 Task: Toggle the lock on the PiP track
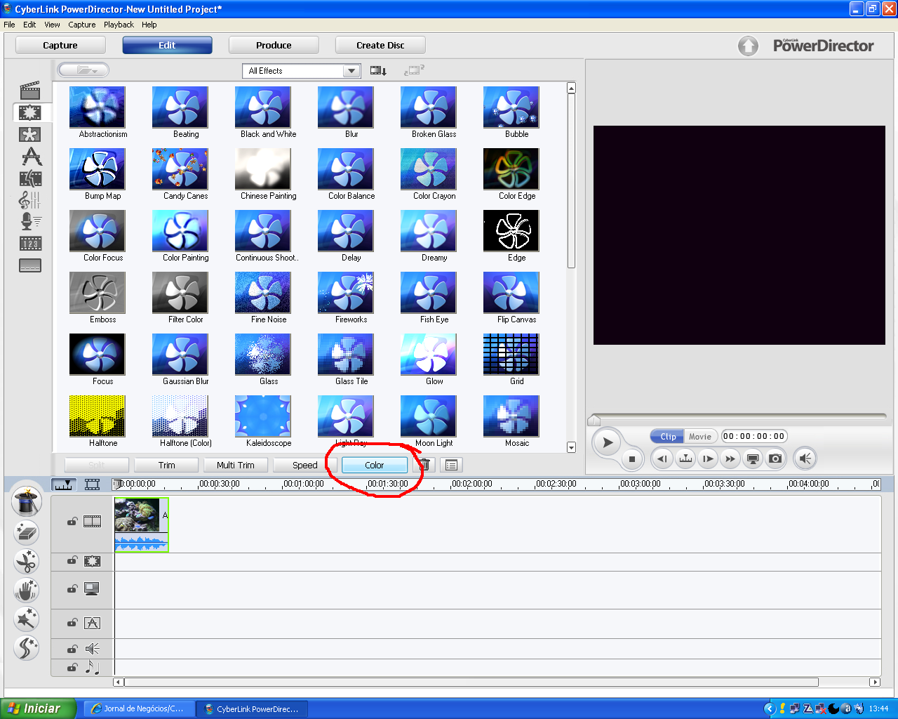[x=72, y=589]
